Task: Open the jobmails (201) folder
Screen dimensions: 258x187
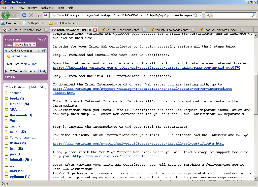Action: tap(21, 160)
